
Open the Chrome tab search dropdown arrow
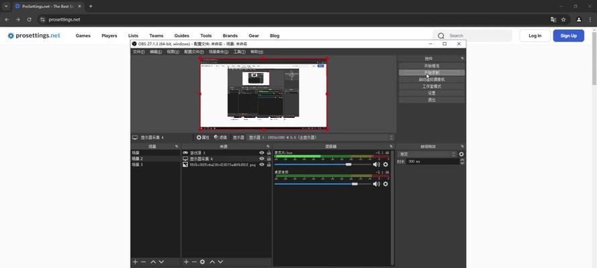point(6,7)
